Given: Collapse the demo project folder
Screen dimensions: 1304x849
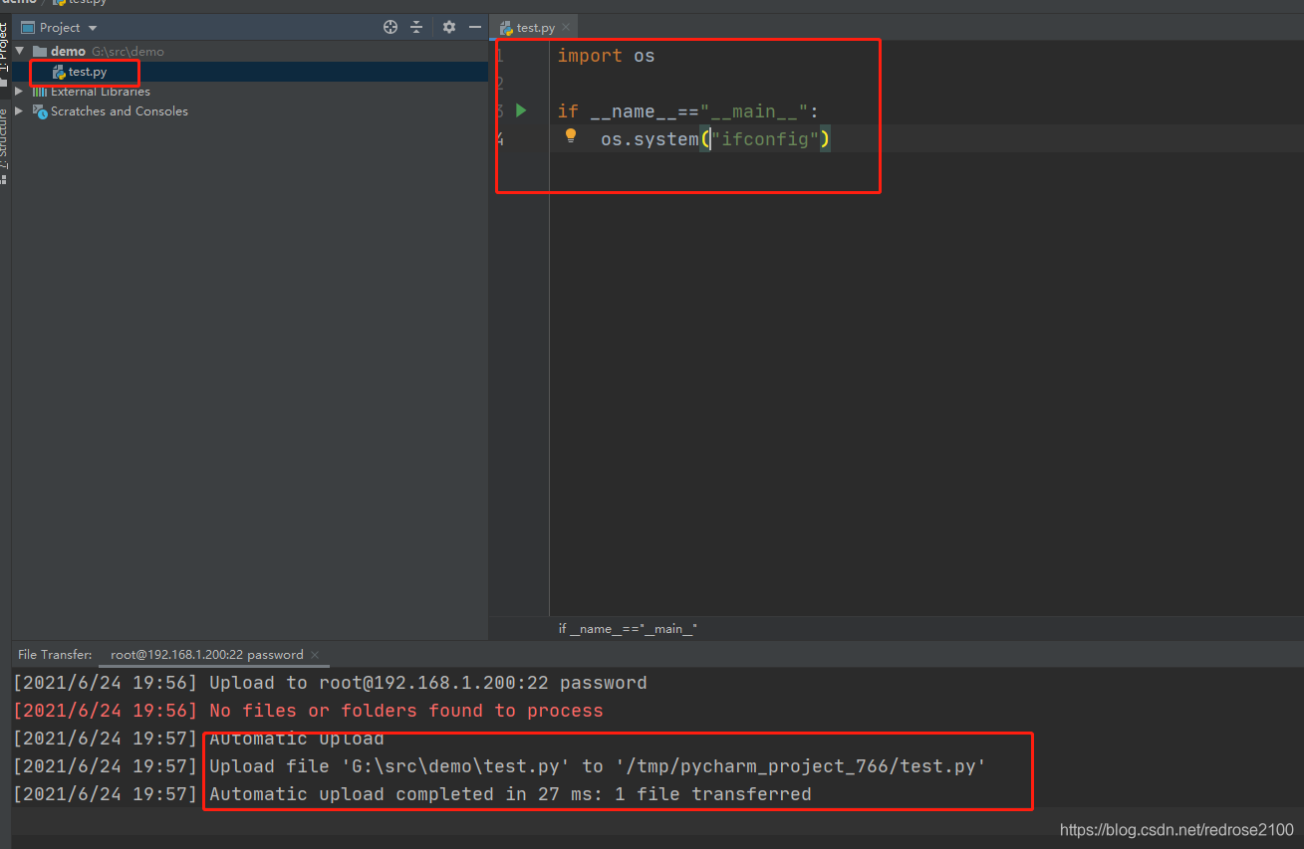Looking at the screenshot, I should [19, 51].
